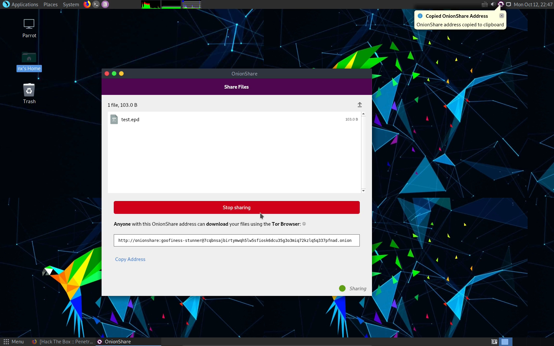
Task: Click the upload icon above the file list
Action: (x=360, y=105)
